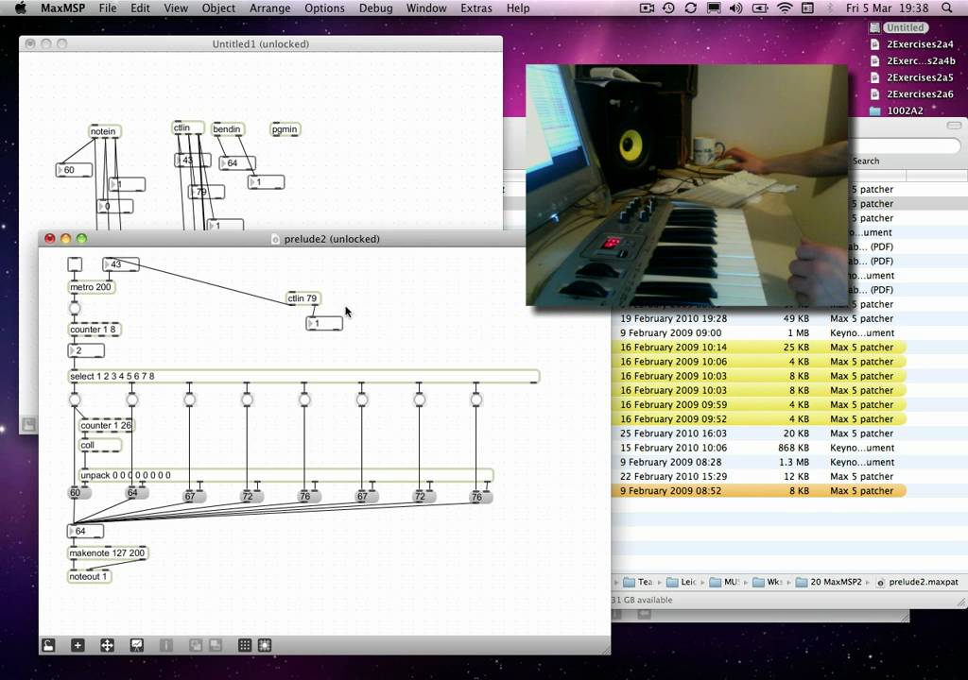Open 2Exercises2a6 file on desktop
Screen dimensions: 968x680
coord(912,94)
